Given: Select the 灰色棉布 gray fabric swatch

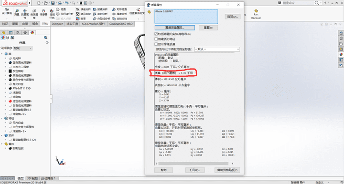Looking at the screenshot, I should click(x=10, y=71).
